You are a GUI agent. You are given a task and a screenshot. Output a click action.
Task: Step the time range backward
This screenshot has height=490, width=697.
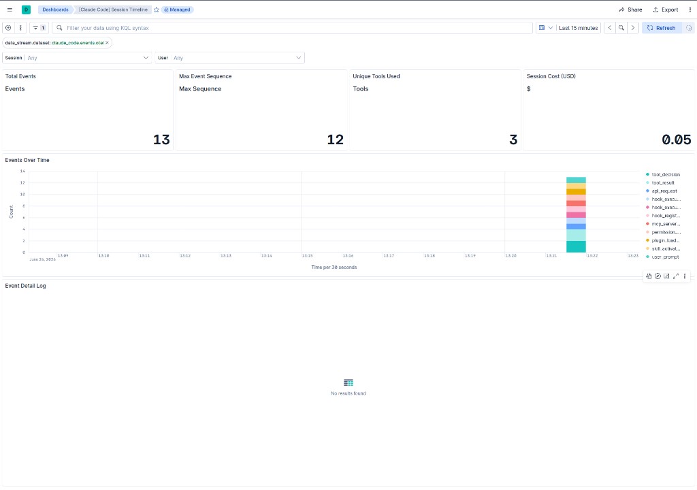click(x=610, y=28)
